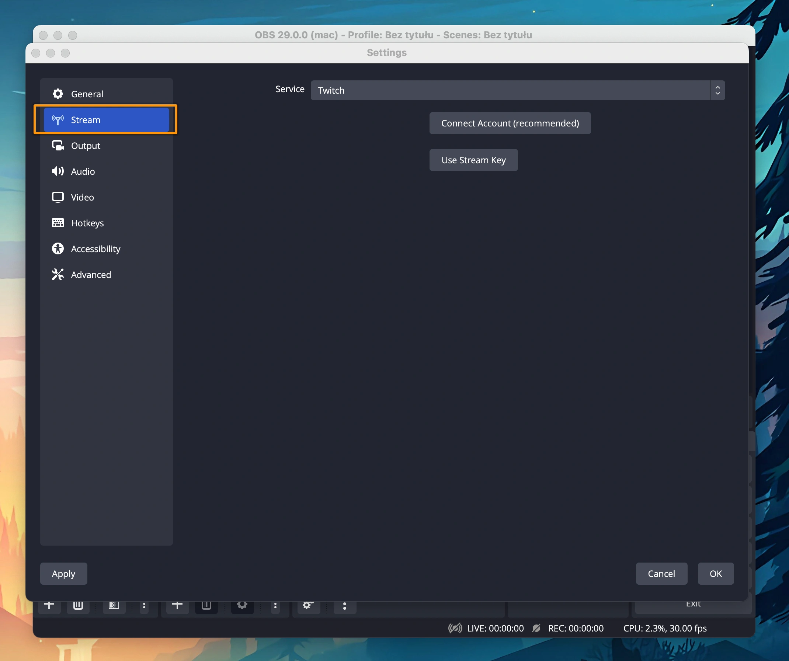Click the scene filters icon in the bottom toolbar

click(114, 605)
